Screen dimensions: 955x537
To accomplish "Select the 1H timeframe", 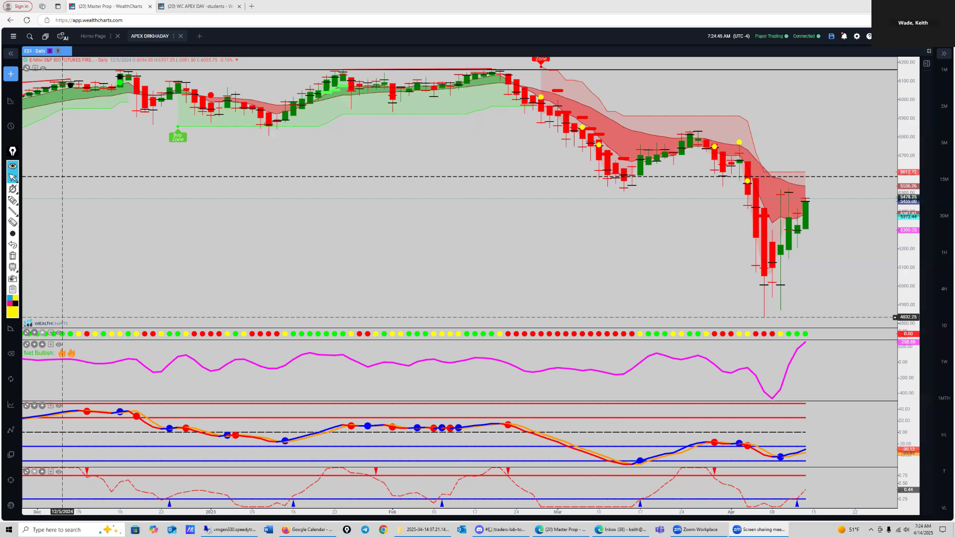I will [x=944, y=253].
